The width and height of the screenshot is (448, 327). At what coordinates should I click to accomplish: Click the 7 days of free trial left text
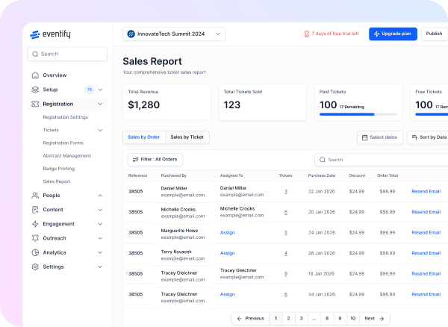click(335, 34)
